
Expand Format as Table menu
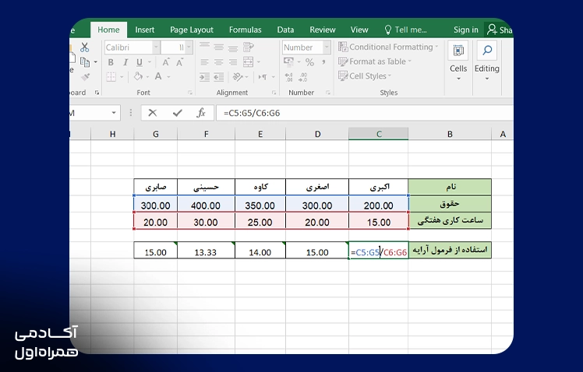(375, 61)
